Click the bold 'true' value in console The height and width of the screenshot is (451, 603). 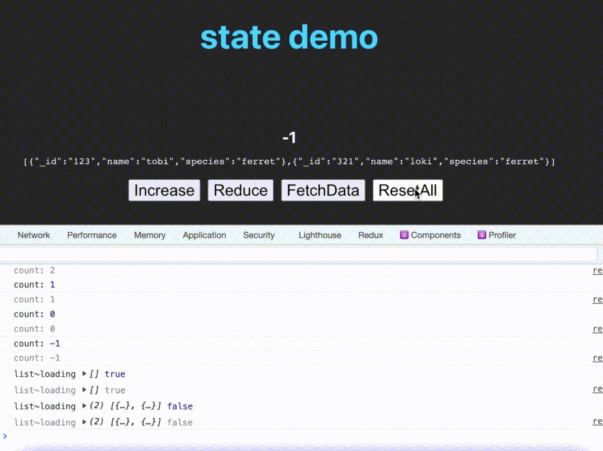pos(115,374)
